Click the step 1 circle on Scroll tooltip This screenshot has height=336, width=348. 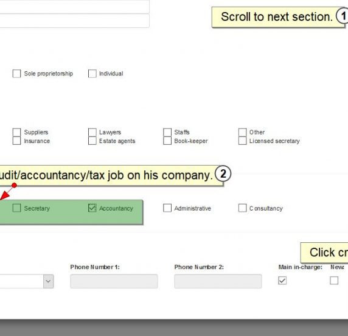[x=343, y=16]
